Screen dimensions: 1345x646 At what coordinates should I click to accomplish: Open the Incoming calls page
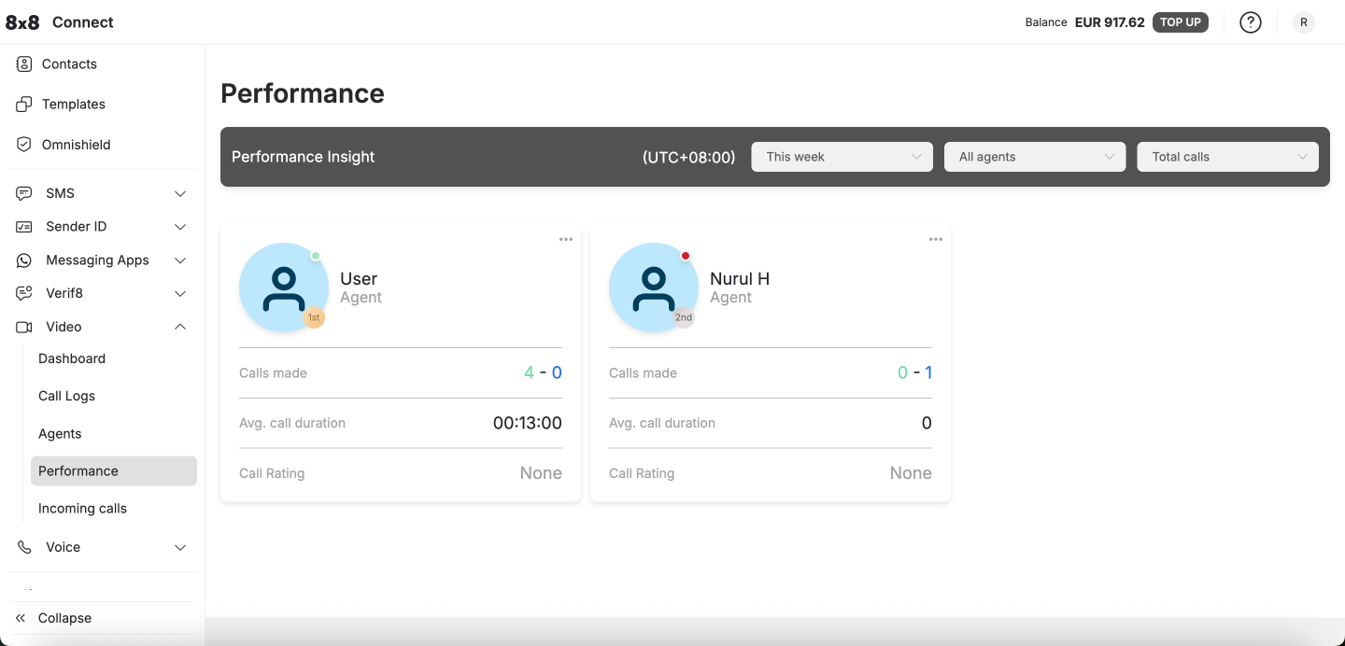(82, 509)
